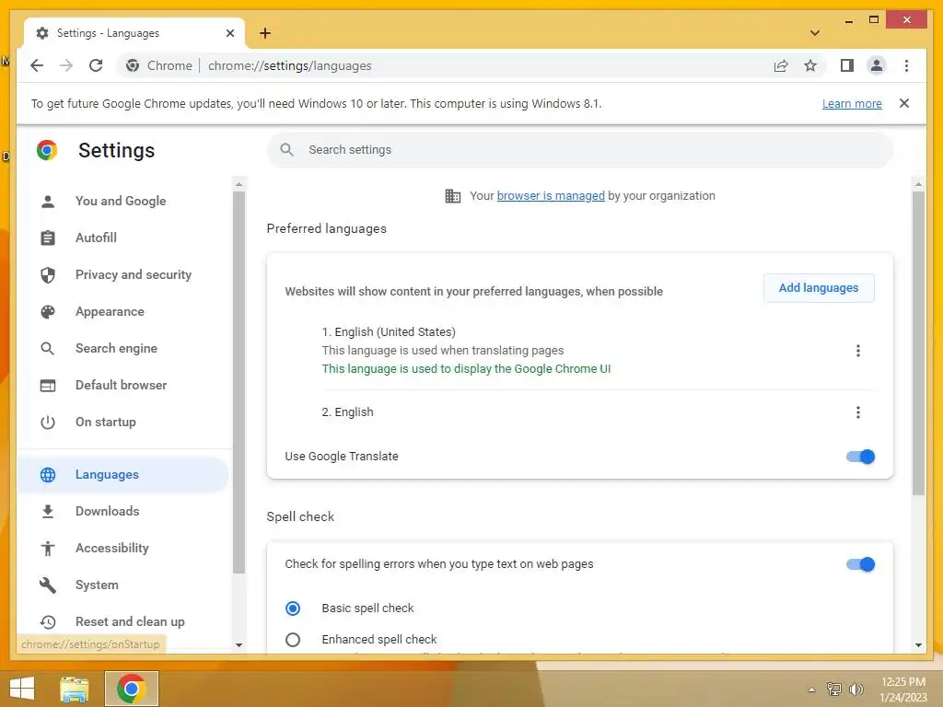
Task: Open more actions for English (United States)
Action: 857,351
